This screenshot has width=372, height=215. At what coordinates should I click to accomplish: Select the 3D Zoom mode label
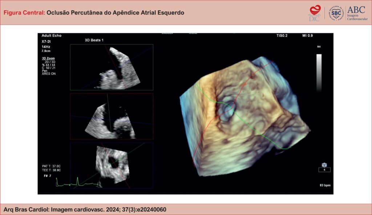(x=48, y=58)
